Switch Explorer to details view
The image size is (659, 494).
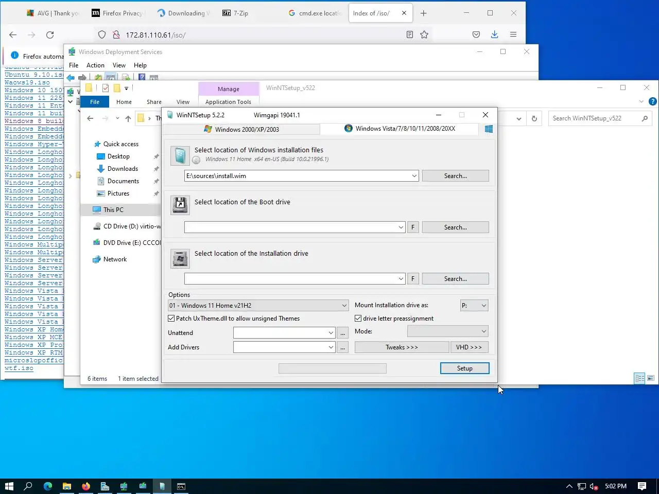(639, 378)
